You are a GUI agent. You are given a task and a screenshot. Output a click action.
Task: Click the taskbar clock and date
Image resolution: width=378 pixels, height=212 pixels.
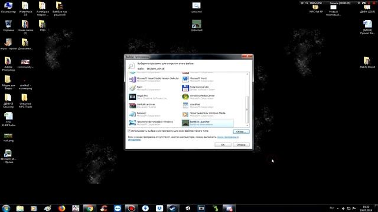click(x=366, y=208)
